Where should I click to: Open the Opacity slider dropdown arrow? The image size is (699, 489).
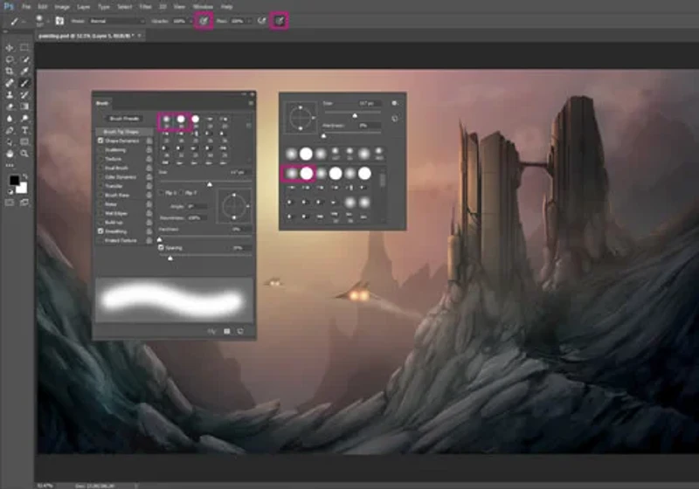tap(190, 21)
